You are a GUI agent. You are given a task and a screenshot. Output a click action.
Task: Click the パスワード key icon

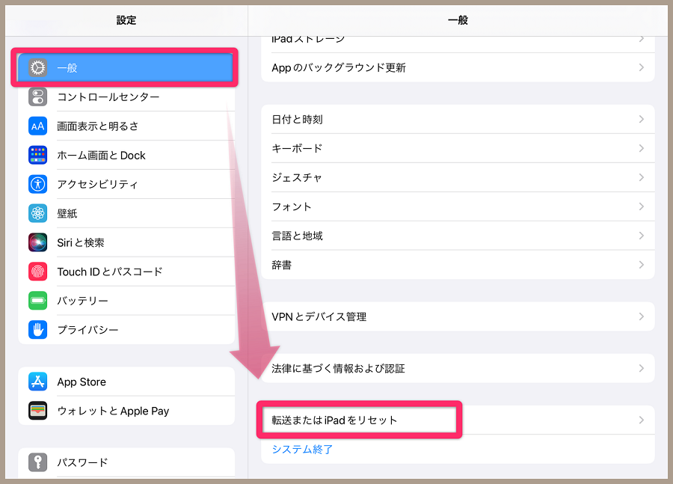[38, 462]
